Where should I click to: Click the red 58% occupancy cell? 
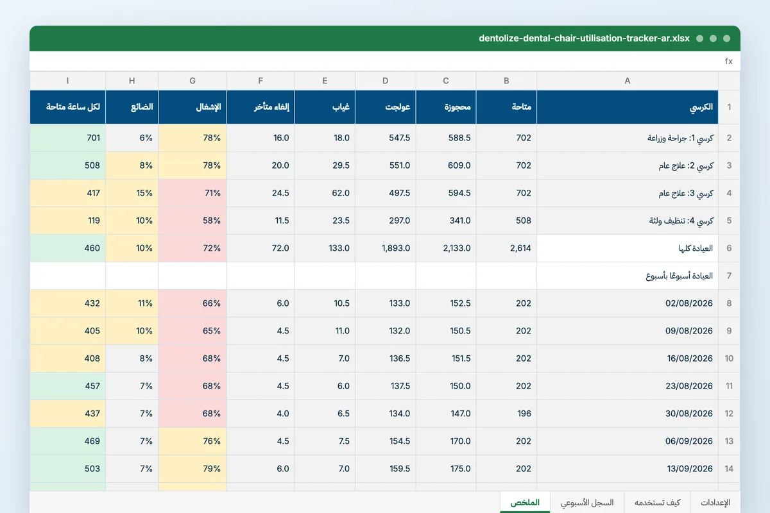tap(193, 221)
